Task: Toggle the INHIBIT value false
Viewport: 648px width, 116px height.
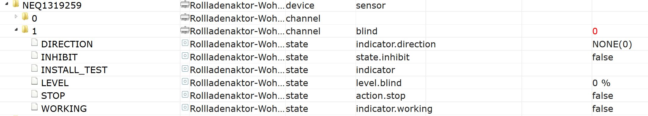Action: (602, 57)
